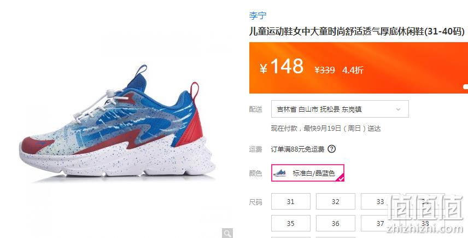The width and height of the screenshot is (468, 238).
Task: Click the ¥148 price banner
Action: [359, 68]
